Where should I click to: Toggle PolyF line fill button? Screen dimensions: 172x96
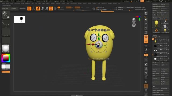(x=146, y=77)
